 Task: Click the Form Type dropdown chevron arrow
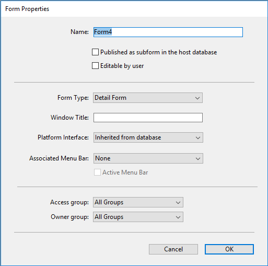(197, 98)
